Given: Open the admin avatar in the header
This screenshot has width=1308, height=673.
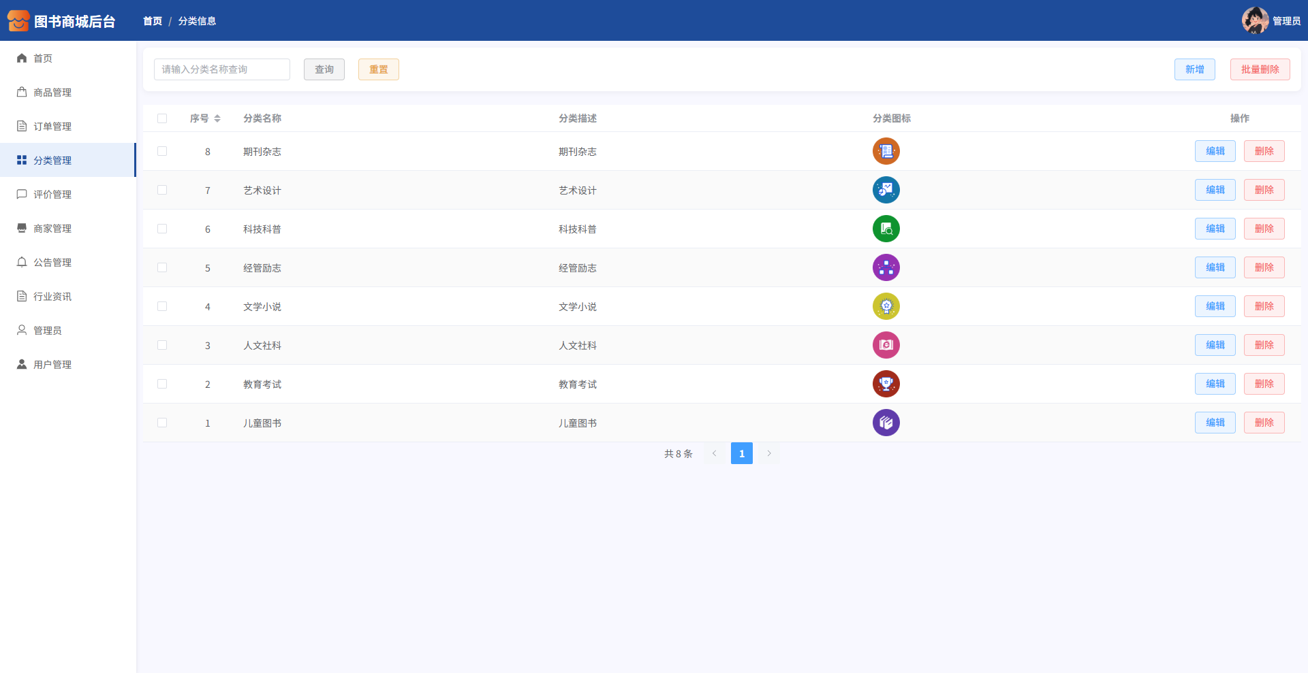Looking at the screenshot, I should click(1254, 20).
